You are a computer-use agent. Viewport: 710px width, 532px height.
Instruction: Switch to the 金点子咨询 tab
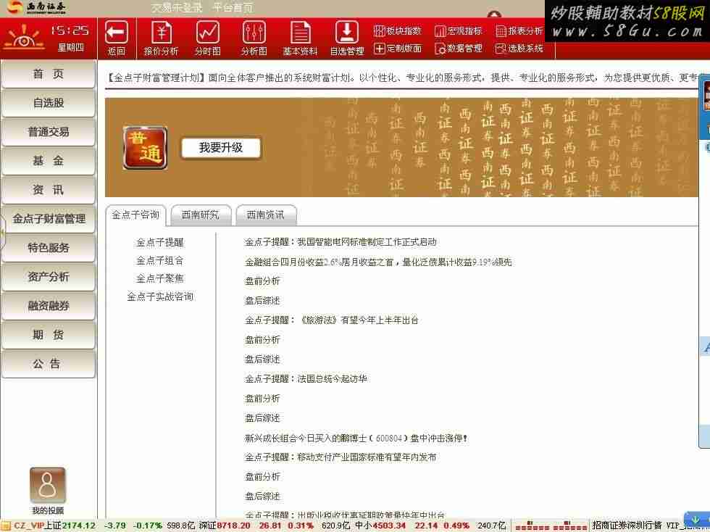[136, 215]
